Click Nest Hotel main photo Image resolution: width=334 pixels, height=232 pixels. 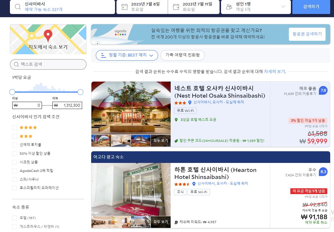click(x=131, y=108)
